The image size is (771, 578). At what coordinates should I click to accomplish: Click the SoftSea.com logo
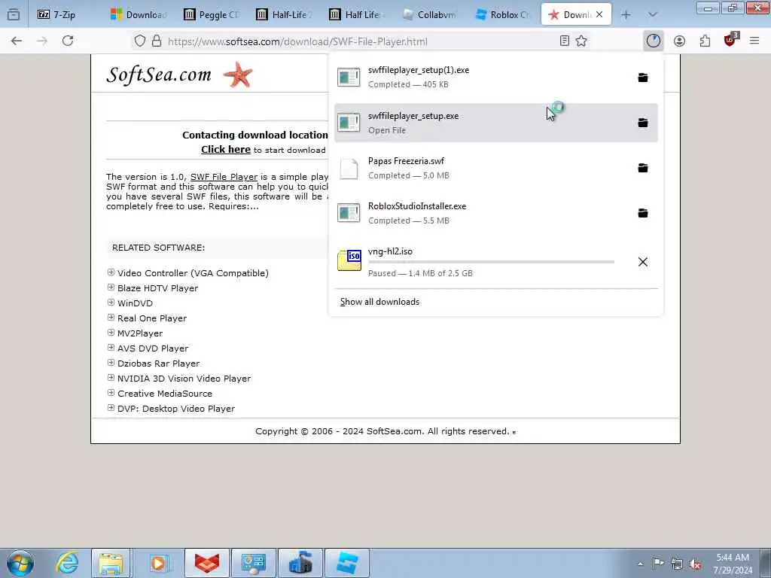179,75
